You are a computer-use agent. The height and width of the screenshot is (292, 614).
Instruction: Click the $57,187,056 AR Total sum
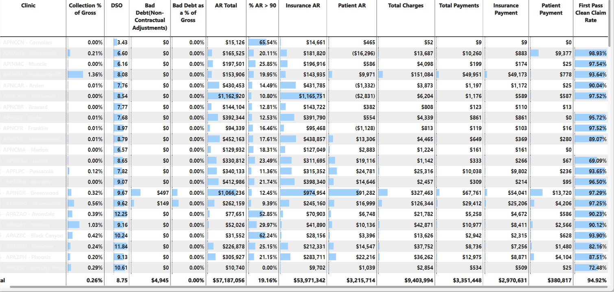pyautogui.click(x=229, y=280)
